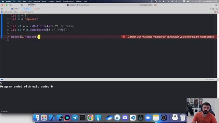This screenshot has width=219, height=123.
Task: Click the plus Library button in toolbar
Action: 211,5
